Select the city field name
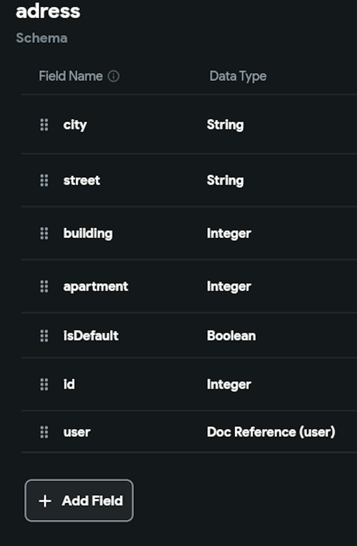 coord(75,125)
